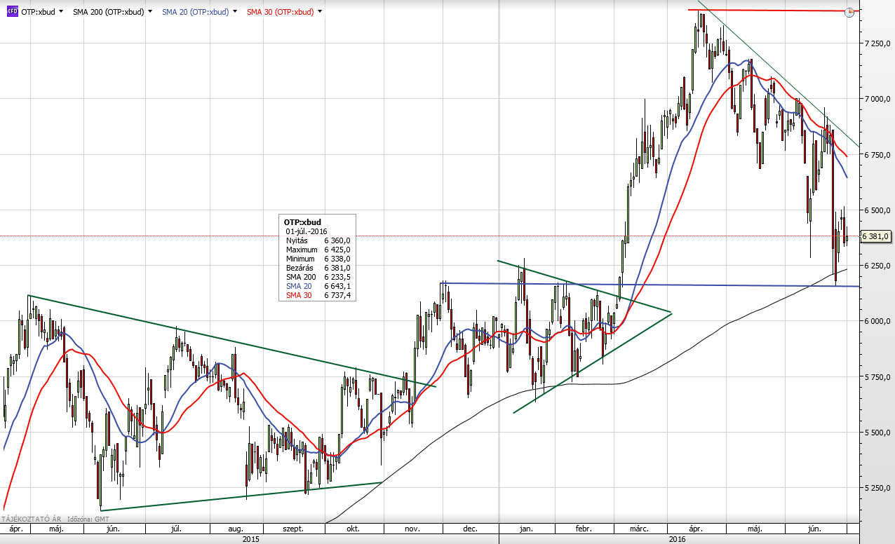The height and width of the screenshot is (544, 895).
Task: Open the OTP:xbud instrument dropdown
Action: [62, 12]
